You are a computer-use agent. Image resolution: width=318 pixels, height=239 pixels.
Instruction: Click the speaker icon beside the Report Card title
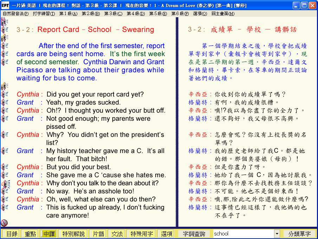4,29
